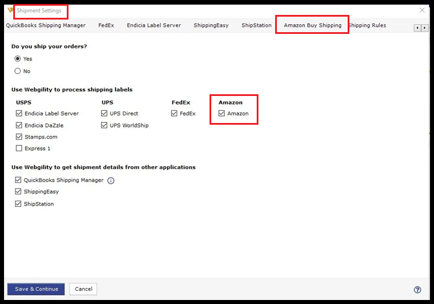Click the bold Amazon column heading
This screenshot has width=434, height=304.
tap(230, 102)
